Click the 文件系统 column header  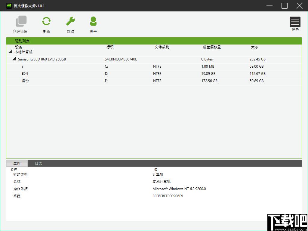162,47
